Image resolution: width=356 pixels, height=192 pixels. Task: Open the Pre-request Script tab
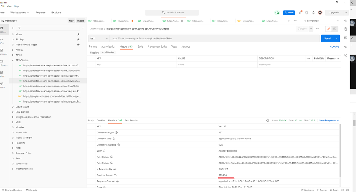tap(157, 46)
